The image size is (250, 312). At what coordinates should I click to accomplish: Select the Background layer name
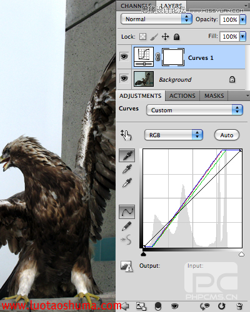(175, 80)
